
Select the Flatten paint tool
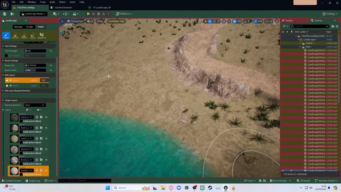click(24, 36)
